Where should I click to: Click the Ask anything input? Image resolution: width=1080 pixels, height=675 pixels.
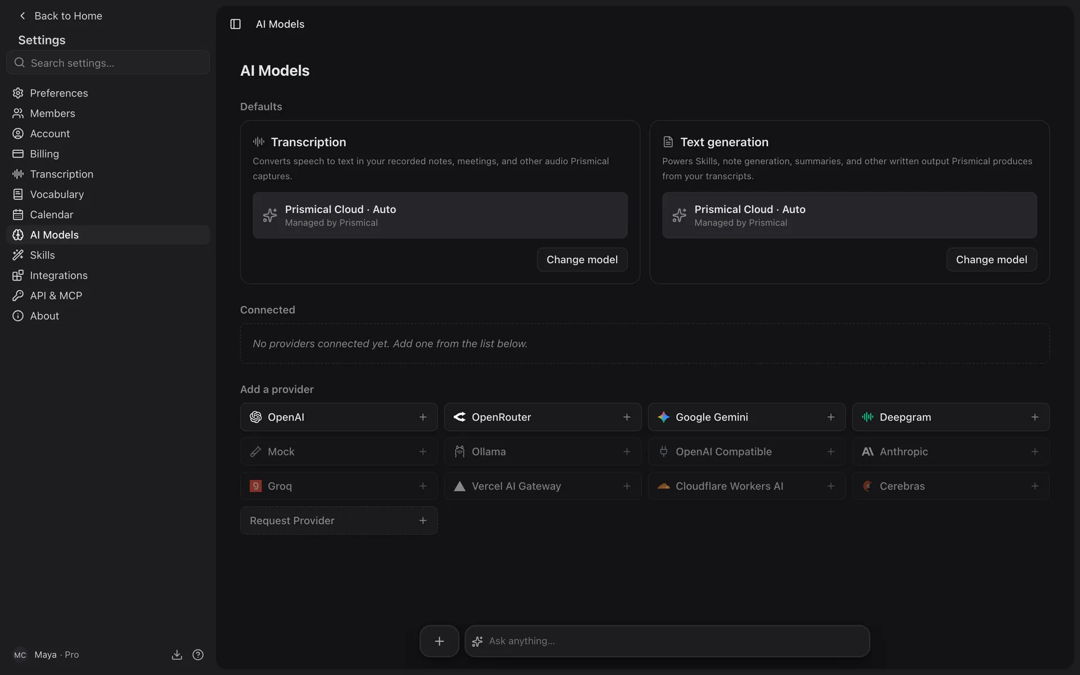(667, 641)
